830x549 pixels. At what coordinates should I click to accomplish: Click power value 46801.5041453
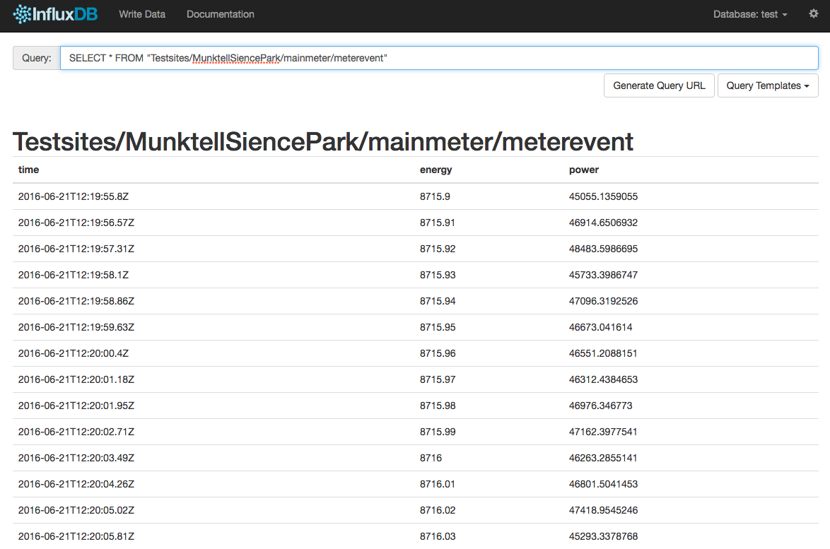pyautogui.click(x=604, y=485)
